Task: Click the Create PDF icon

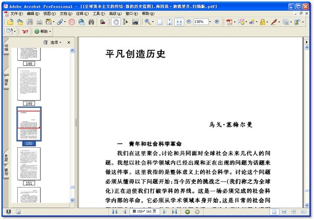Action: [229, 22]
